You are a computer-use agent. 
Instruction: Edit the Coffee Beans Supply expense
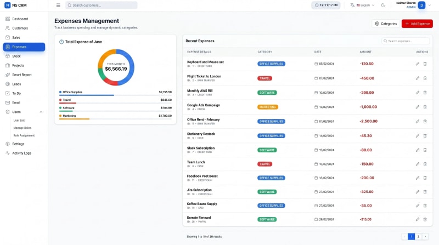(418, 206)
